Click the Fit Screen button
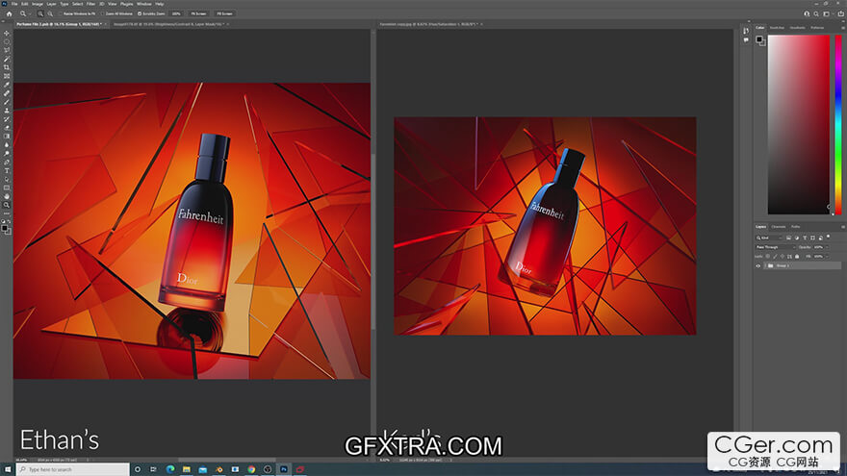The height and width of the screenshot is (476, 847). [197, 14]
